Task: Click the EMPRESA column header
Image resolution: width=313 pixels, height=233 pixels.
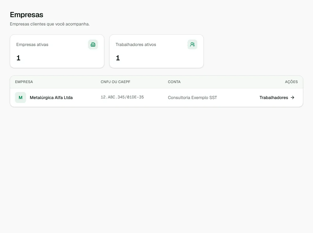Action: point(24,82)
